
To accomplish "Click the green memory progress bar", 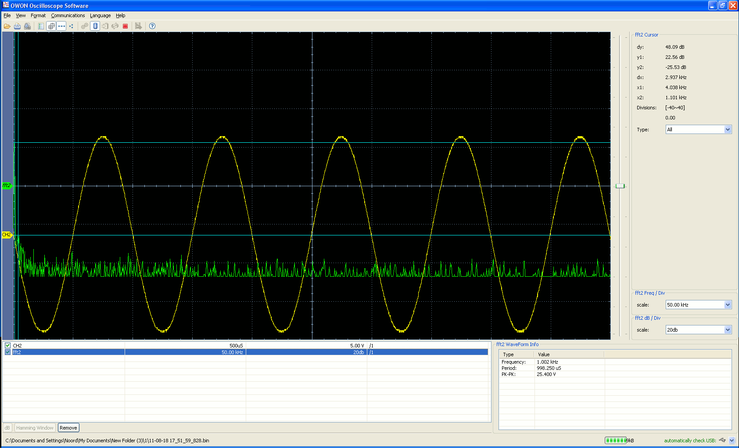I will point(616,441).
